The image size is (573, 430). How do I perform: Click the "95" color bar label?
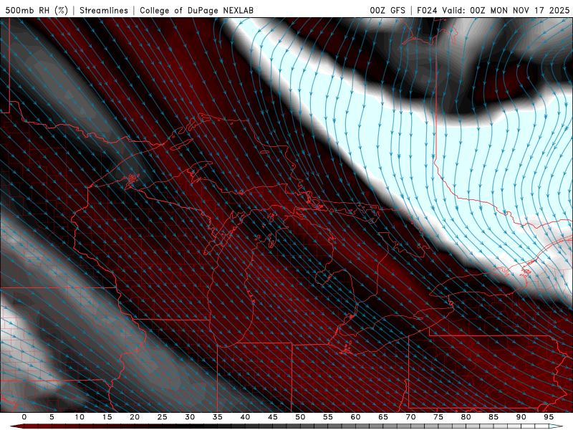(x=549, y=417)
